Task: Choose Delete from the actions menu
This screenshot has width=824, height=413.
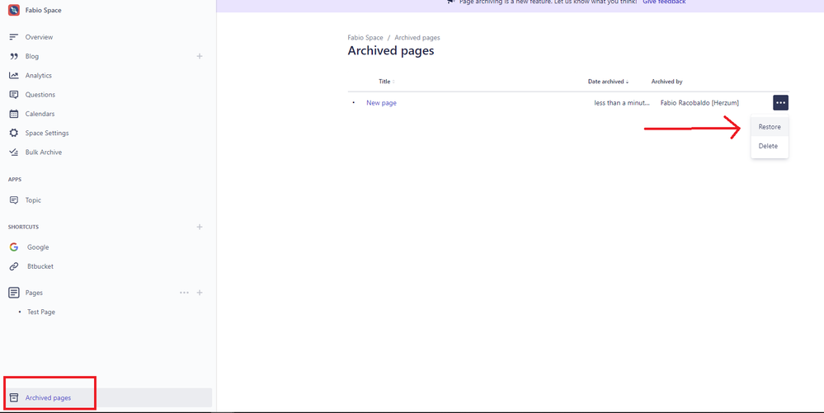Action: click(770, 146)
